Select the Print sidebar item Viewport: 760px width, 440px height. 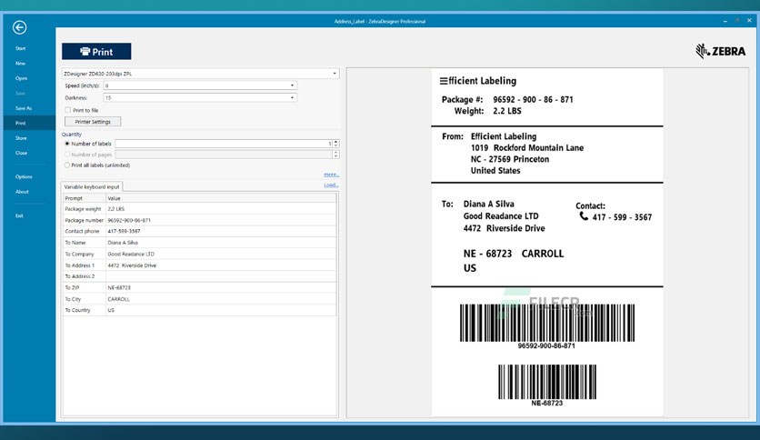(29, 123)
